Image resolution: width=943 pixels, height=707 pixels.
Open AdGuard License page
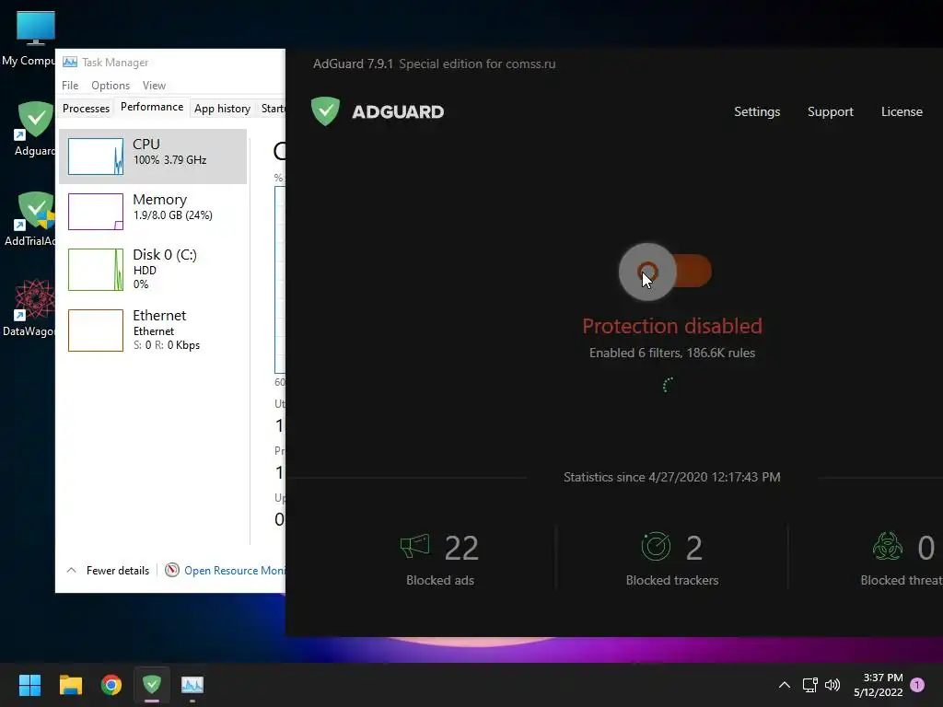902,111
